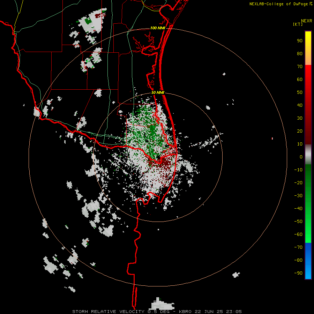Select the -60 tick label on the scale
The width and height of the screenshot is (314, 314).
click(x=298, y=234)
